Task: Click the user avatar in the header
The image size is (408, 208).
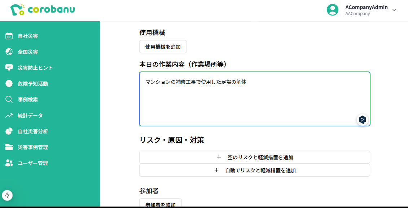Action: pos(333,10)
